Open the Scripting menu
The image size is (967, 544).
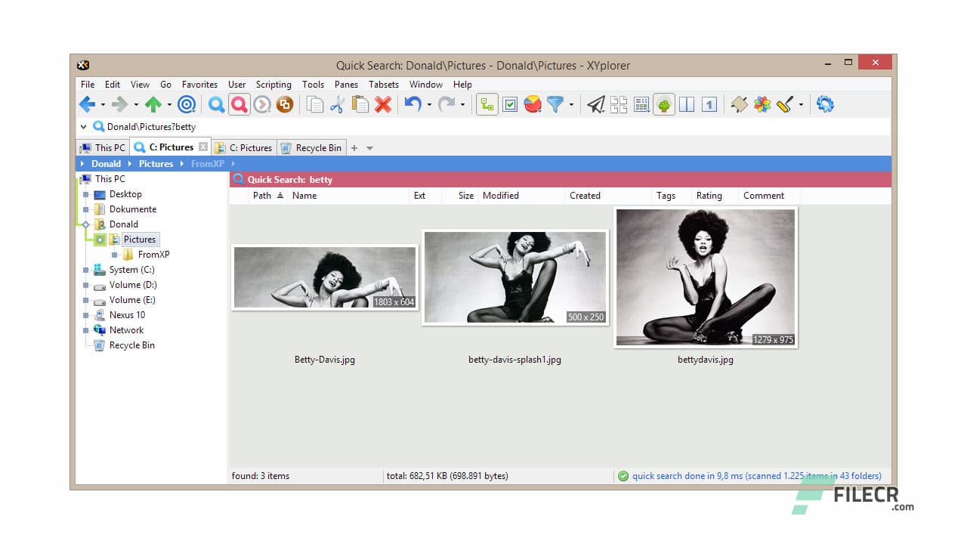(x=273, y=85)
